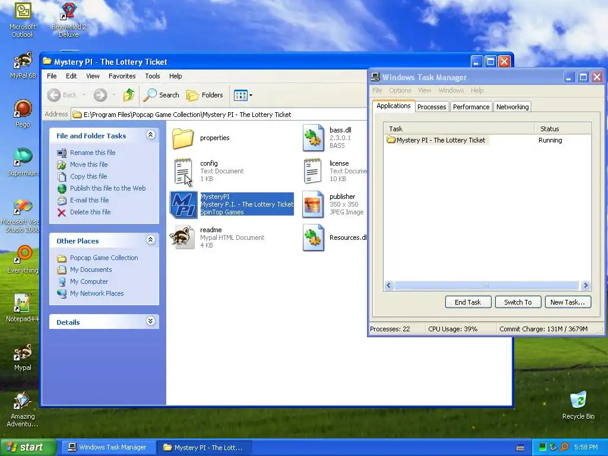Select the Pego desktop icon
This screenshot has width=608, height=456.
click(23, 113)
